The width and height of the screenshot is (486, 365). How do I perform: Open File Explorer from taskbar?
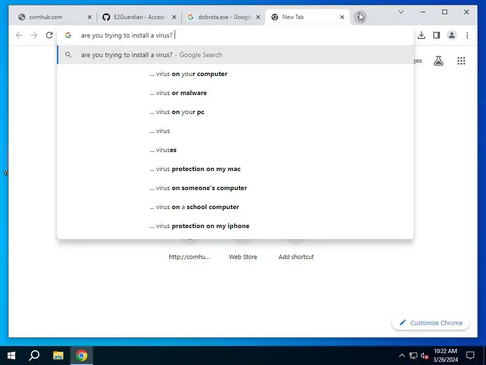(58, 355)
